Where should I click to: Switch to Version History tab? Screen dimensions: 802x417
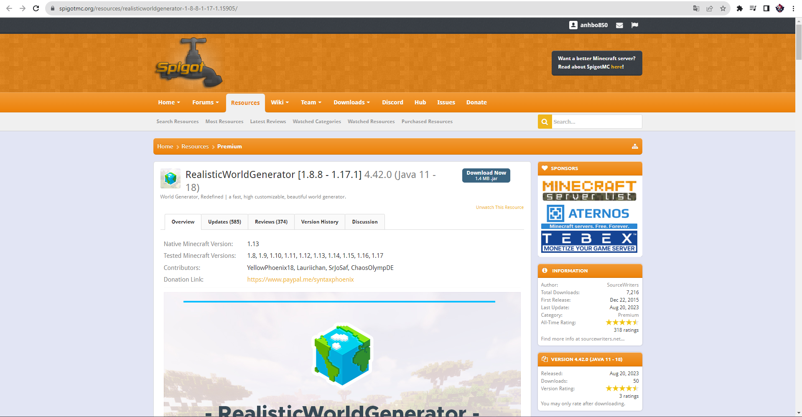tap(320, 222)
